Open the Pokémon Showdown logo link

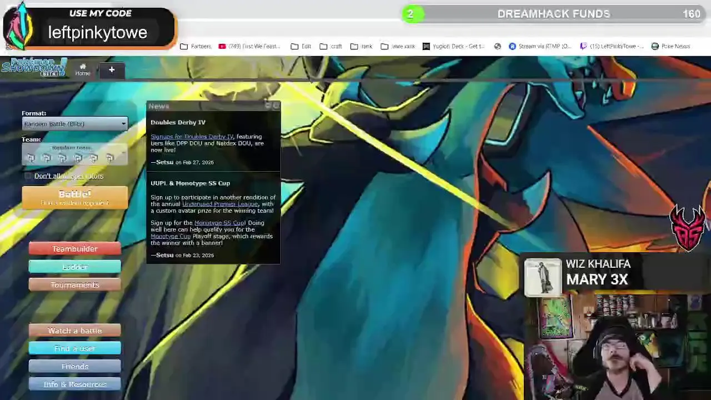pyautogui.click(x=34, y=67)
